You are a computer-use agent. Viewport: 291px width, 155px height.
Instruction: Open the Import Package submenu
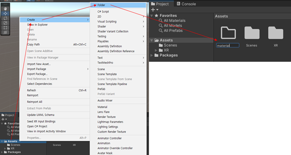click(55, 69)
